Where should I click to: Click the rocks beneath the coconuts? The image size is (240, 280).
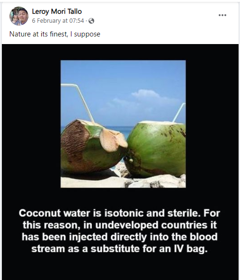click(123, 181)
